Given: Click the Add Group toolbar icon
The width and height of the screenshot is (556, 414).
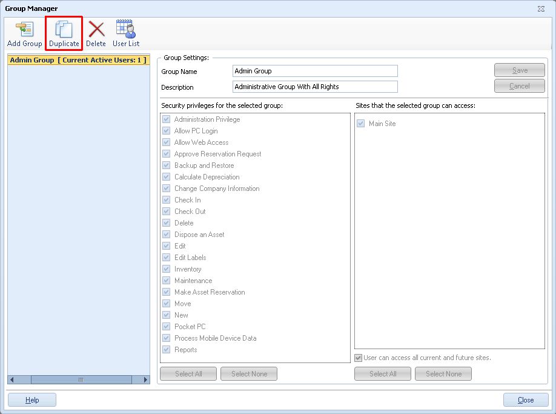Looking at the screenshot, I should 24,33.
